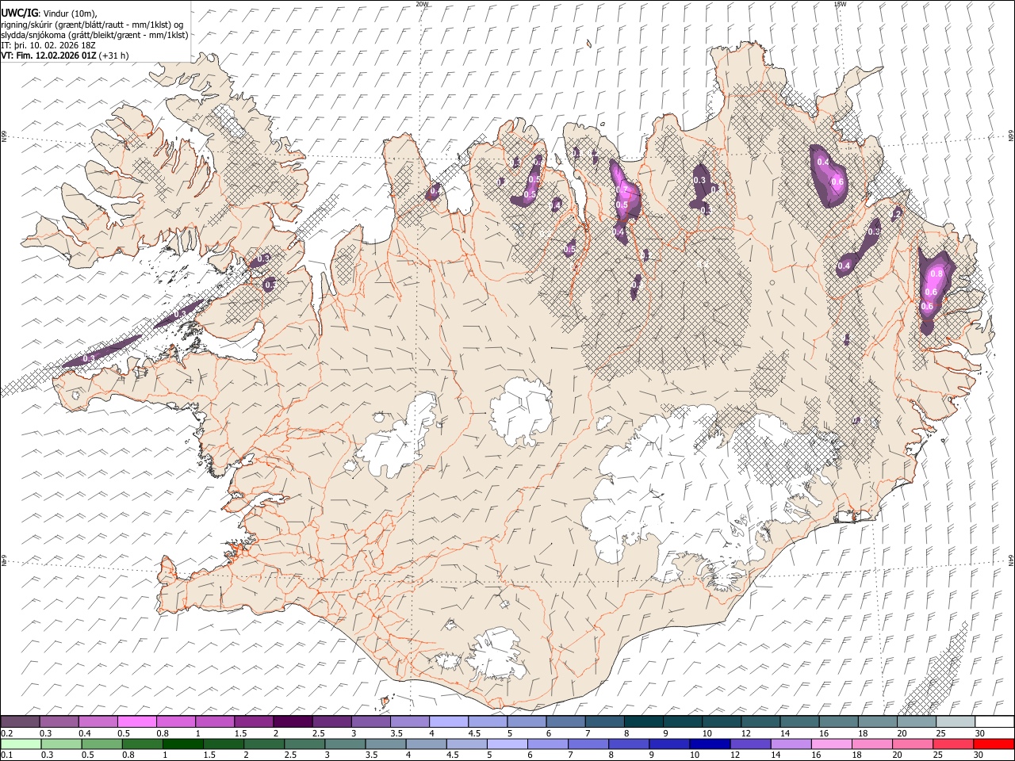Viewport: 1015px width, 761px height.
Task: Click the upper legend swatch labeled 0.2
Action: tap(21, 722)
